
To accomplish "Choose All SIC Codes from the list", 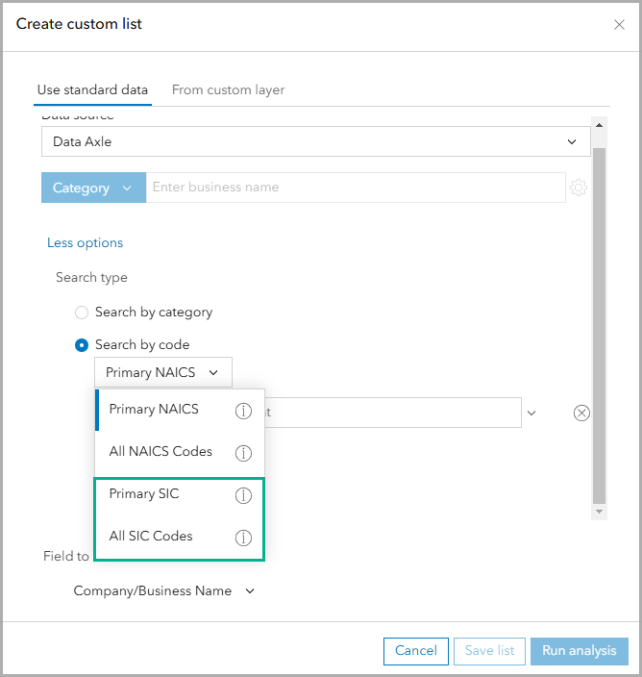I will (180, 537).
